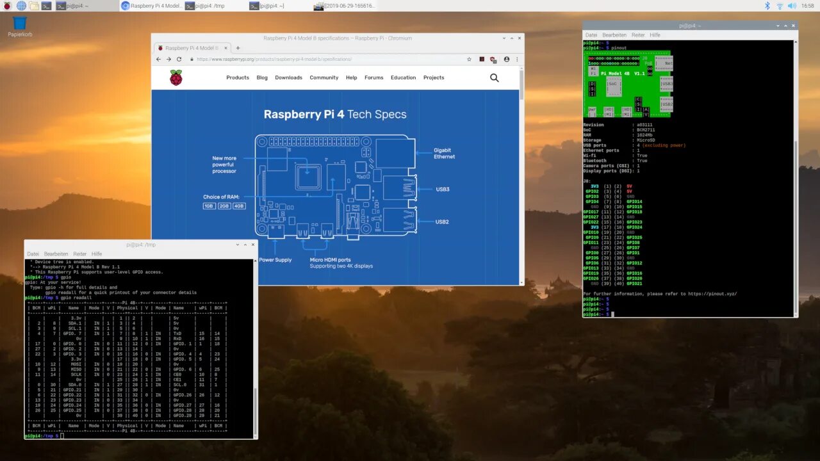The width and height of the screenshot is (820, 461).
Task: Go forward in Chromium
Action: [168, 59]
